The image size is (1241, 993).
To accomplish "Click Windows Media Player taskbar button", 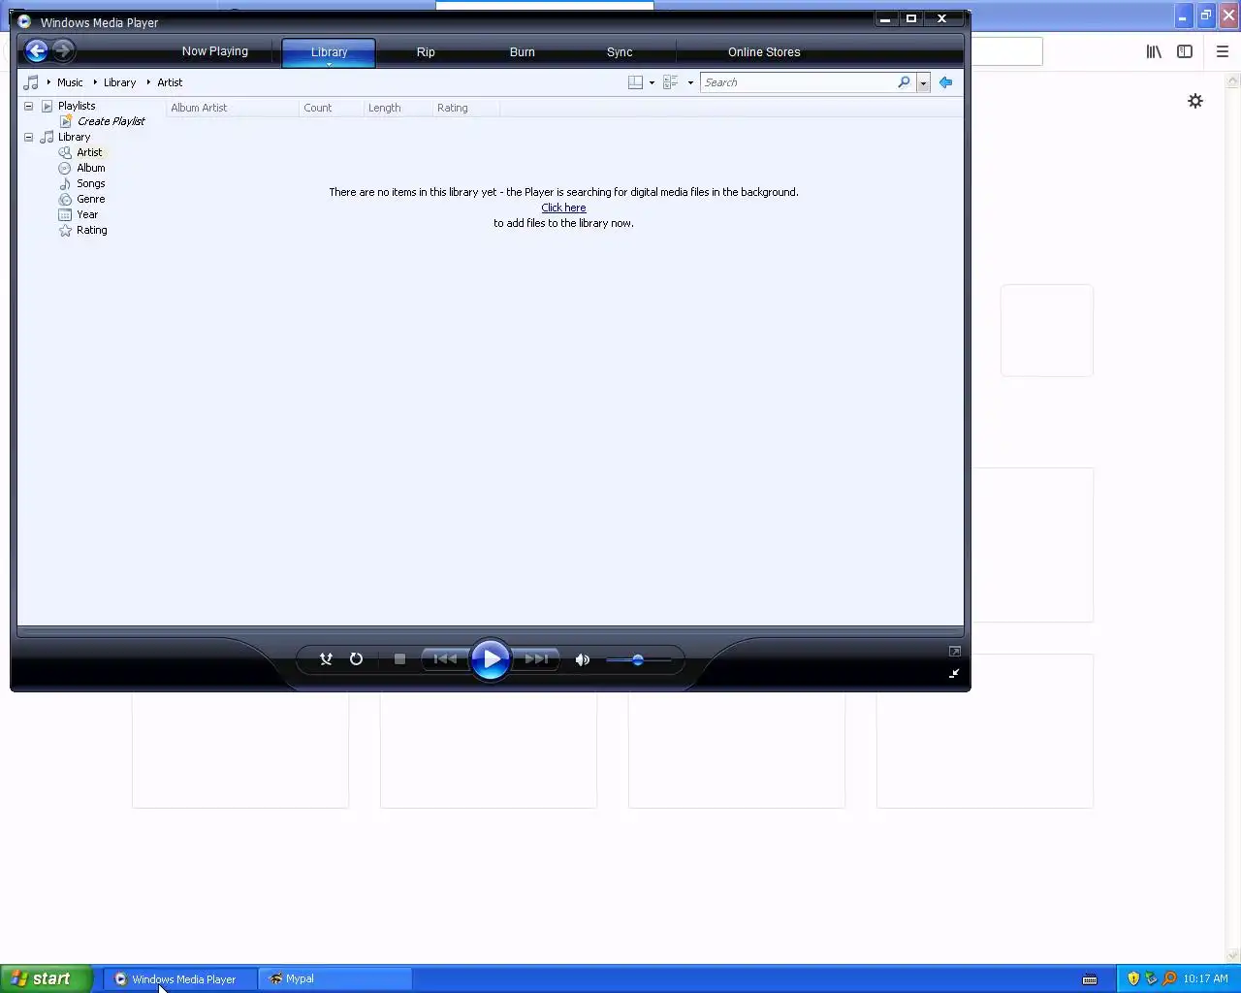I will pos(180,979).
